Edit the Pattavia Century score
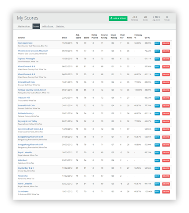189x213 pixels. pyautogui.click(x=157, y=114)
